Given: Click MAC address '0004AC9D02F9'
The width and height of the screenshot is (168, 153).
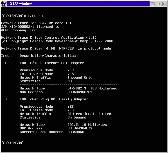Looking at the screenshot, I should point(80,92).
